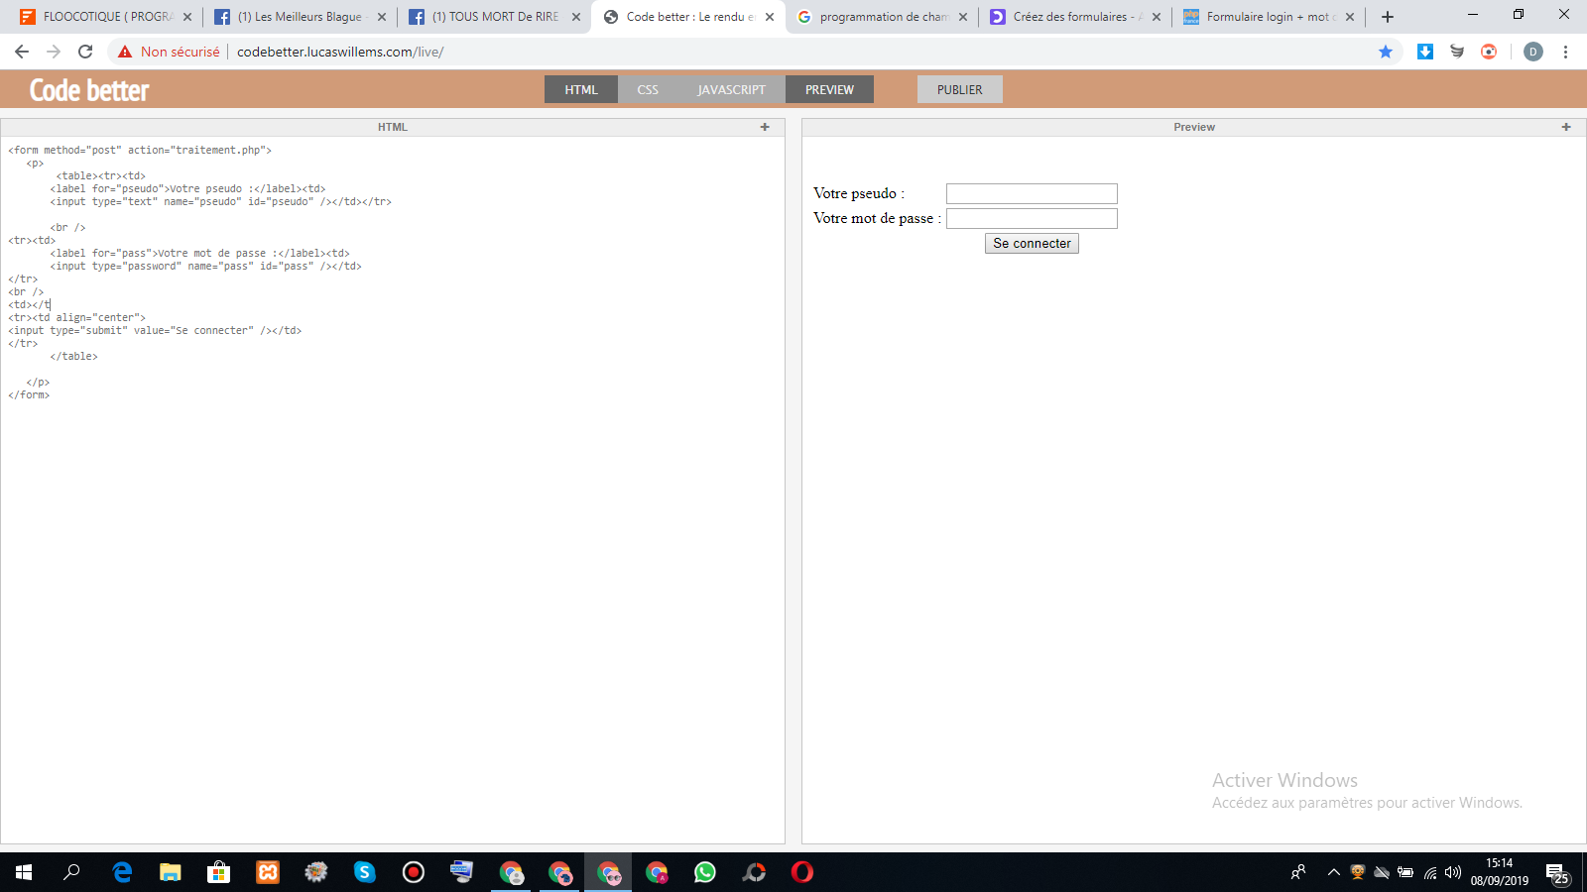Open WhatsApp from the taskbar
This screenshot has width=1587, height=892.
(705, 872)
